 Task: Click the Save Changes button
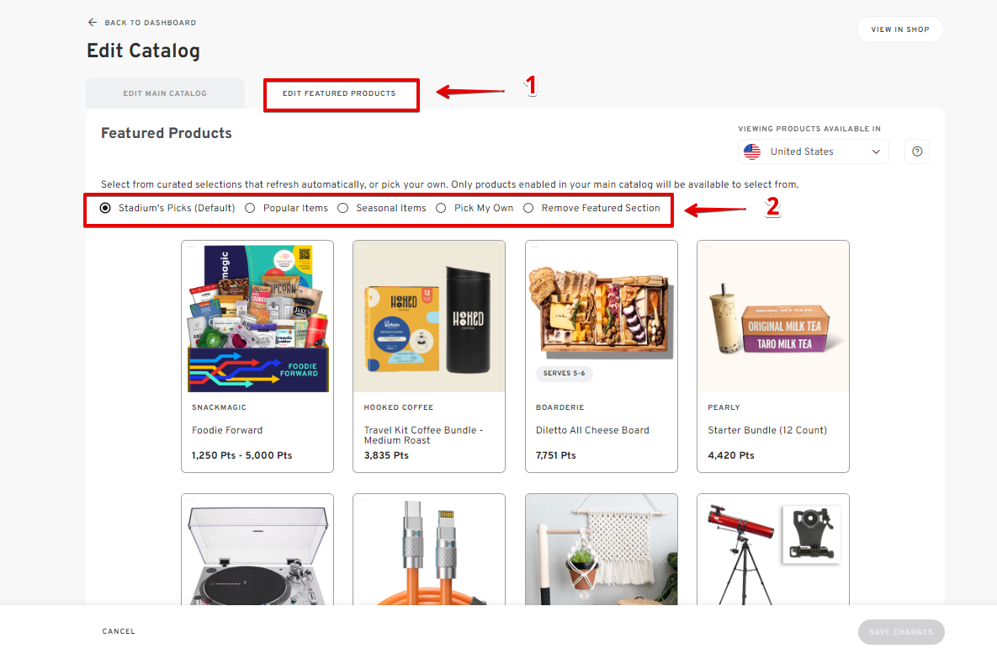pos(901,632)
